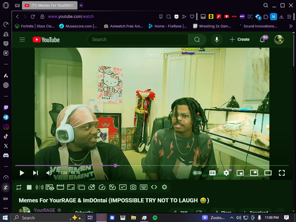Image resolution: width=296 pixels, height=222 pixels.
Task: Open the Musescore.com bookmark
Action: [x=78, y=26]
